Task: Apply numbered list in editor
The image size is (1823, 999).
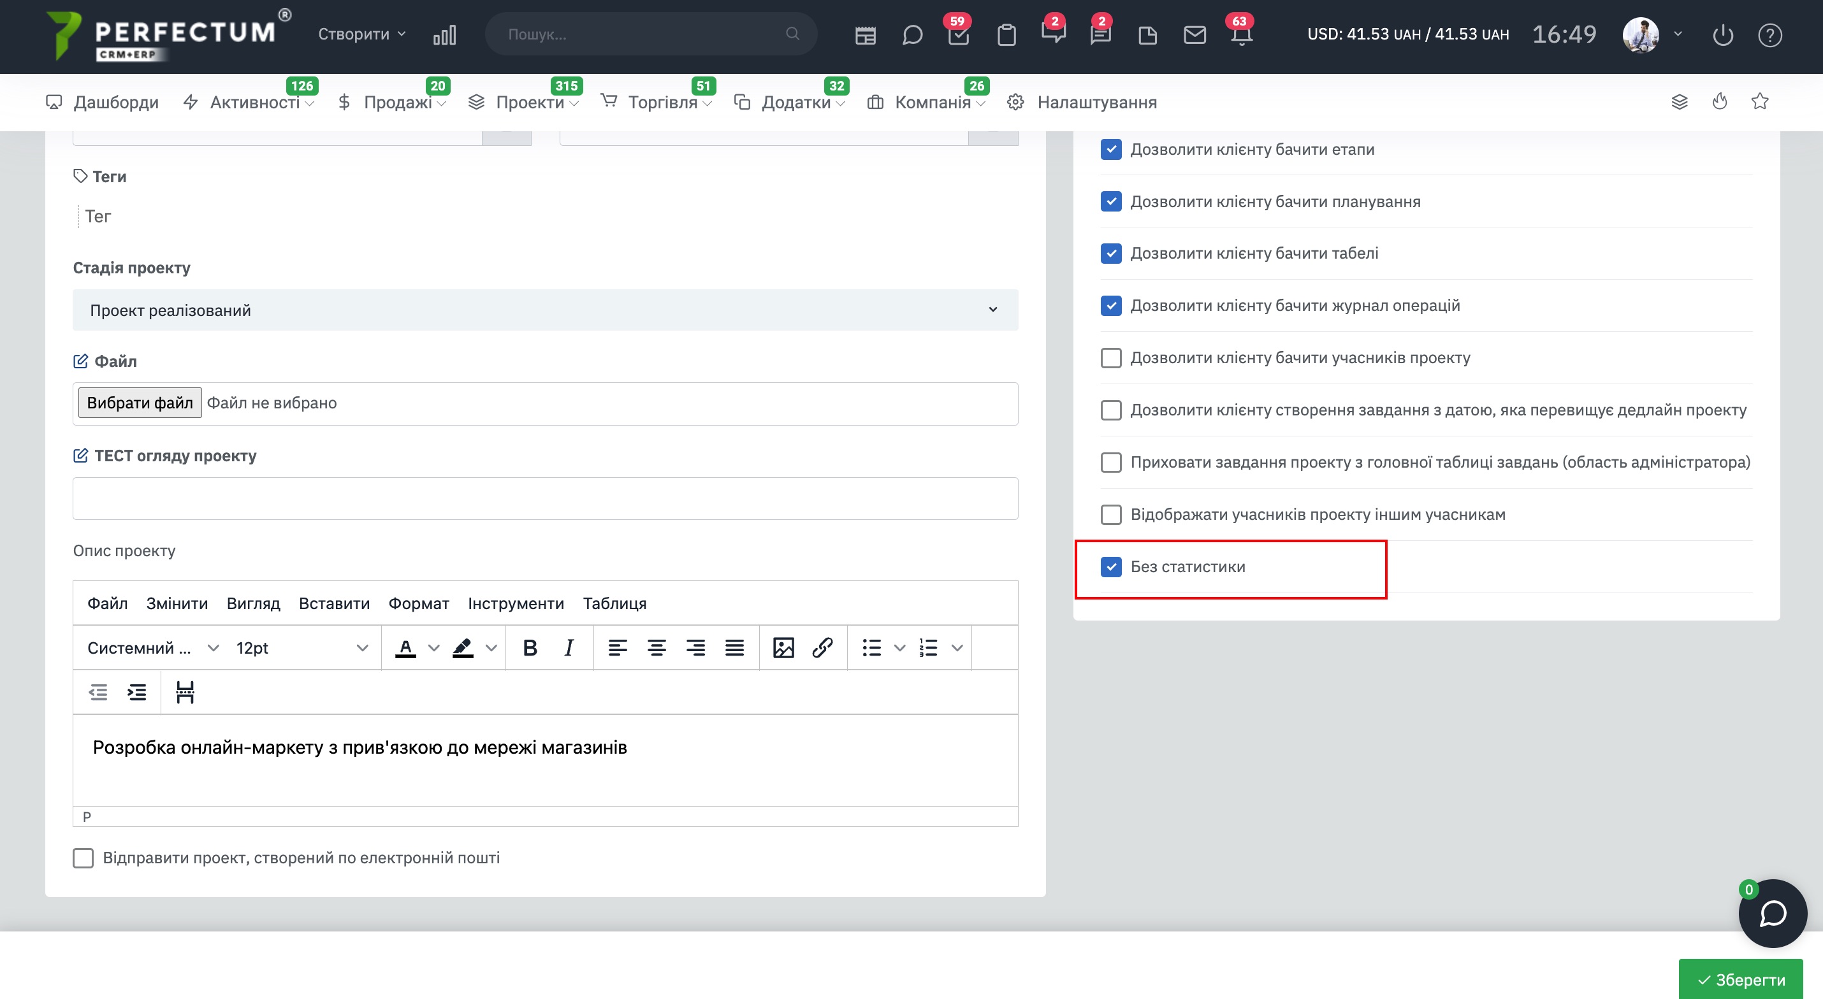Action: coord(928,647)
